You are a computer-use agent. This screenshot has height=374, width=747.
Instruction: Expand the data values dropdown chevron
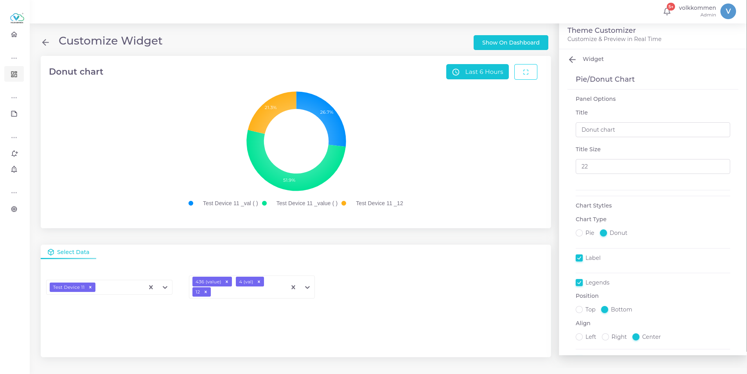pyautogui.click(x=307, y=287)
